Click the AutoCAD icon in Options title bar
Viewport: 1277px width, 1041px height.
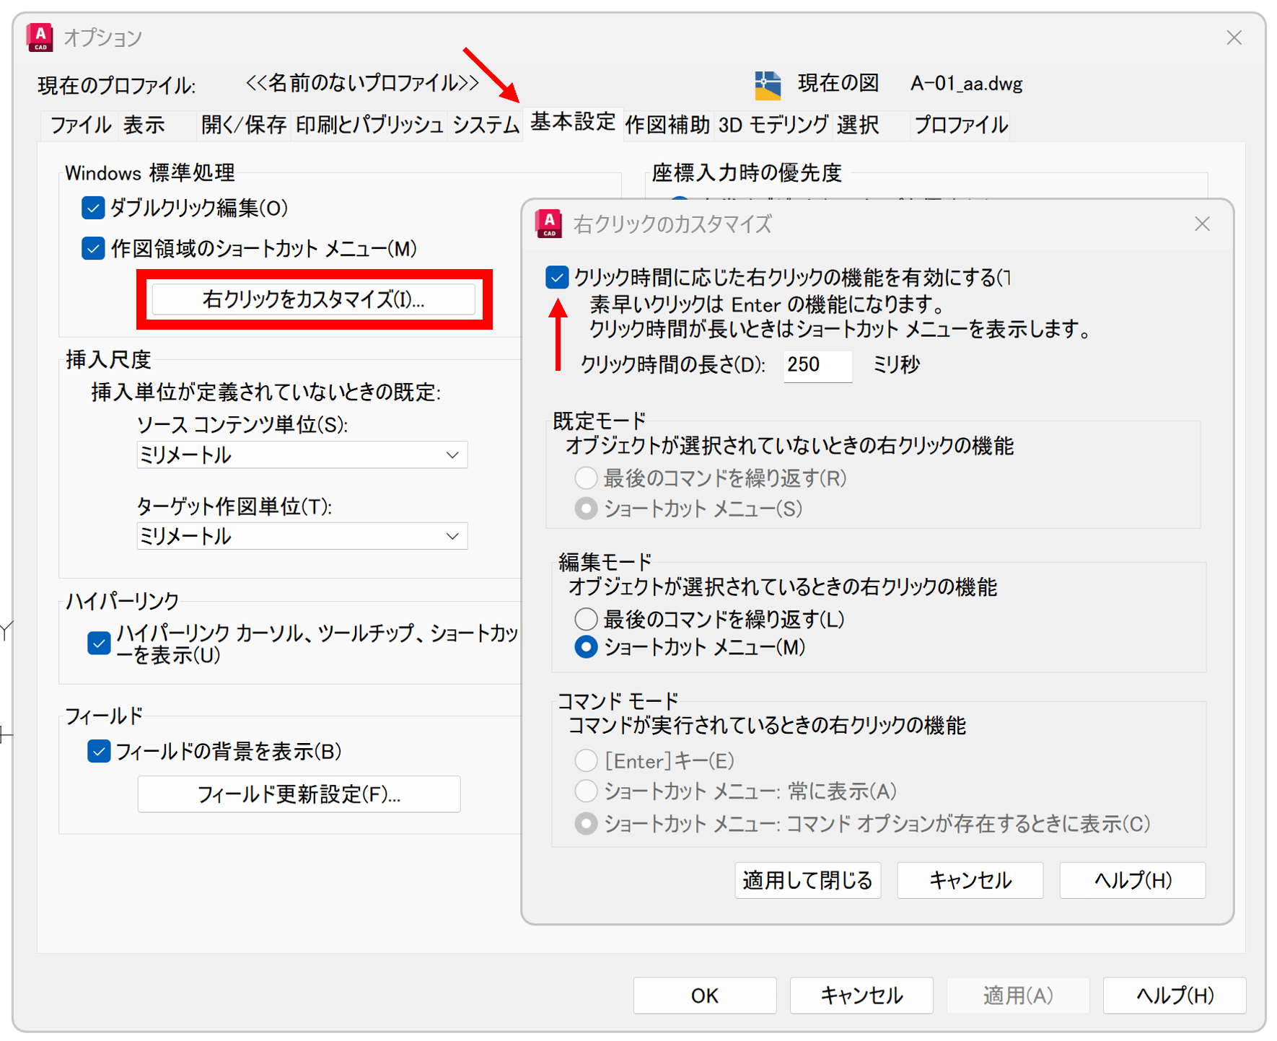point(40,38)
